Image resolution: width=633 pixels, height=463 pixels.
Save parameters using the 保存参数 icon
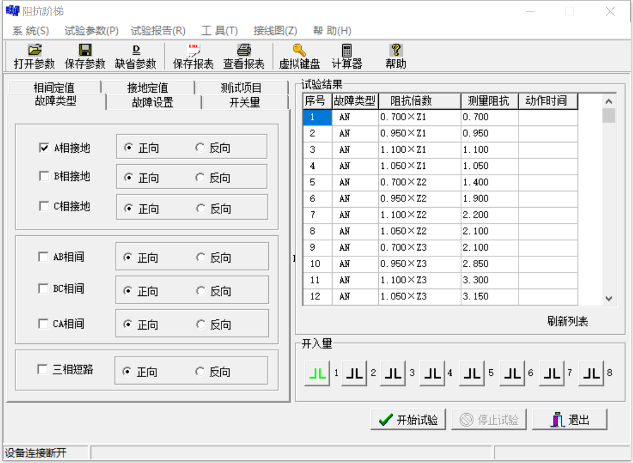pyautogui.click(x=84, y=56)
